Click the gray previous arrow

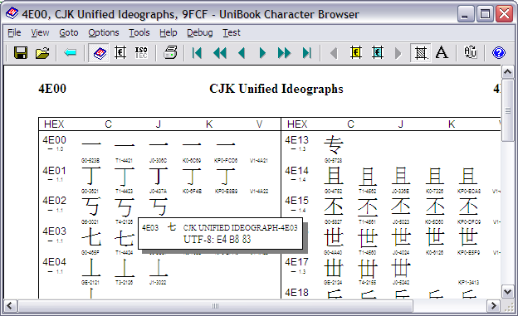334,53
